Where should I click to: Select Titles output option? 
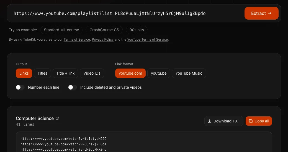point(42,73)
